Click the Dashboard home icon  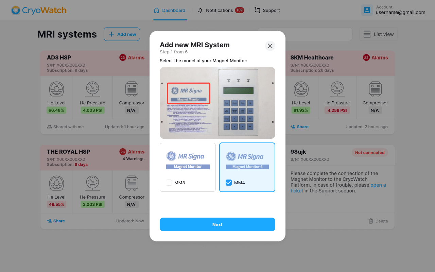[x=156, y=10]
